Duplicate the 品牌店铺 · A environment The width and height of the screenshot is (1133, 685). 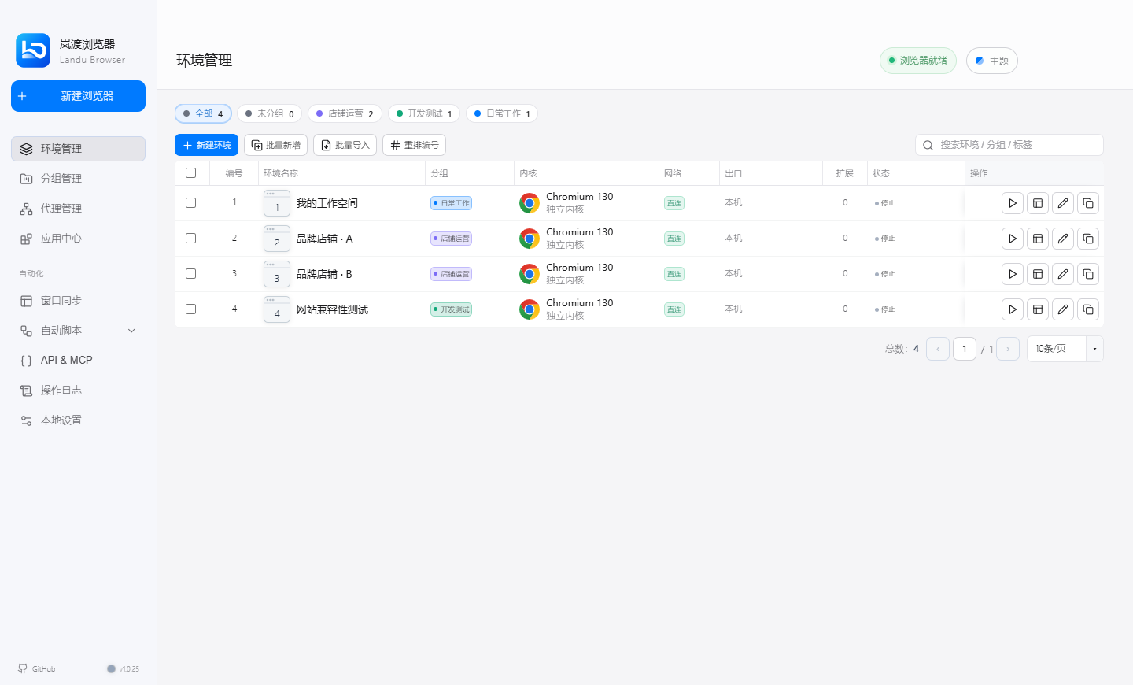coord(1088,239)
